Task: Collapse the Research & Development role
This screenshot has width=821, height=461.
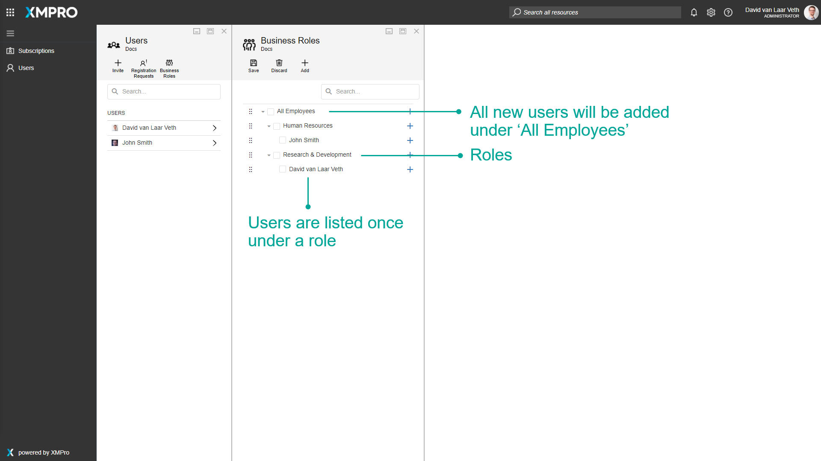Action: coord(269,155)
